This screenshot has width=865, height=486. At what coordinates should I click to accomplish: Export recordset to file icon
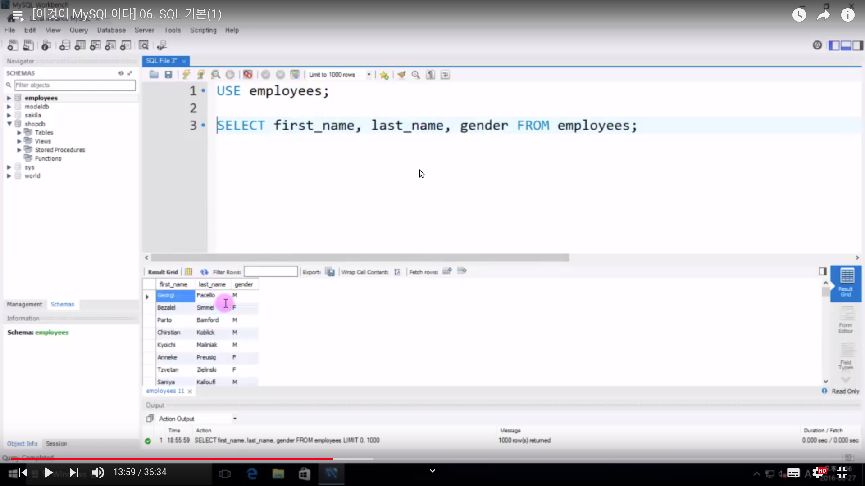pyautogui.click(x=330, y=272)
